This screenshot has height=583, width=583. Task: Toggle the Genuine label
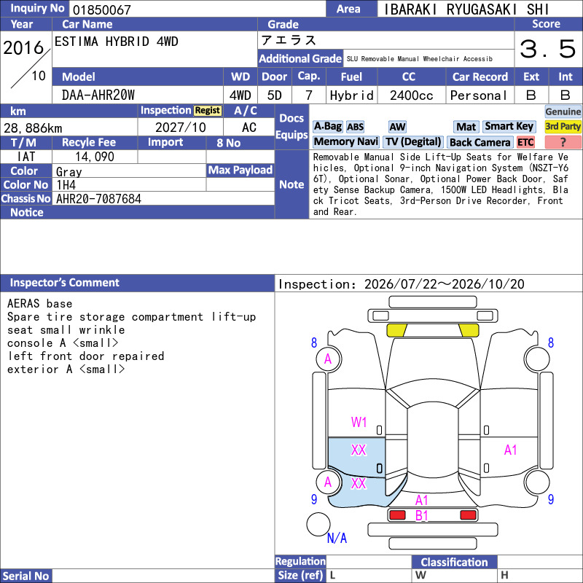click(x=563, y=111)
